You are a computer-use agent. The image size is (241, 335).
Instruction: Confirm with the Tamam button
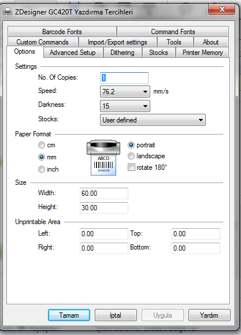pos(69,315)
